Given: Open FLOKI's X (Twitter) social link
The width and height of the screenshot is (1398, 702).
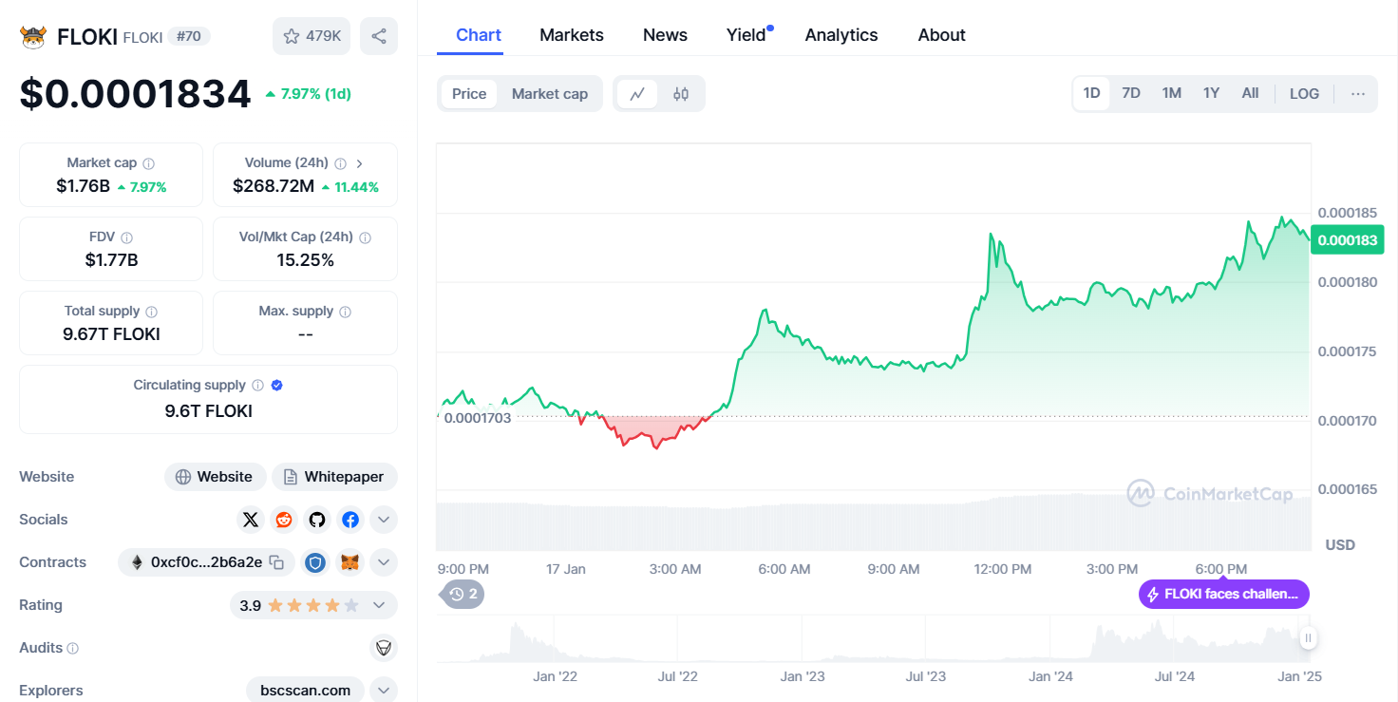Looking at the screenshot, I should coord(251,520).
